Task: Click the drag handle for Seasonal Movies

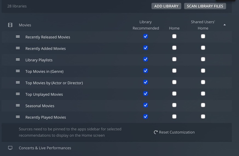Action: click(x=18, y=105)
